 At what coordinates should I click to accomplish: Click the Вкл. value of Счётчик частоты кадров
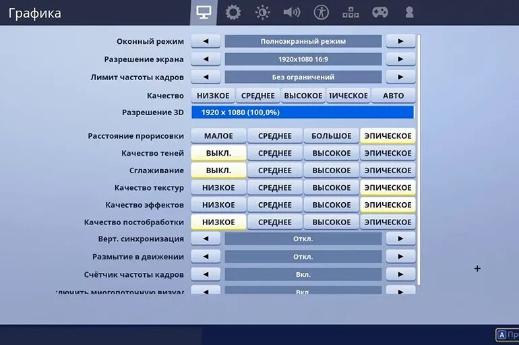pyautogui.click(x=303, y=274)
